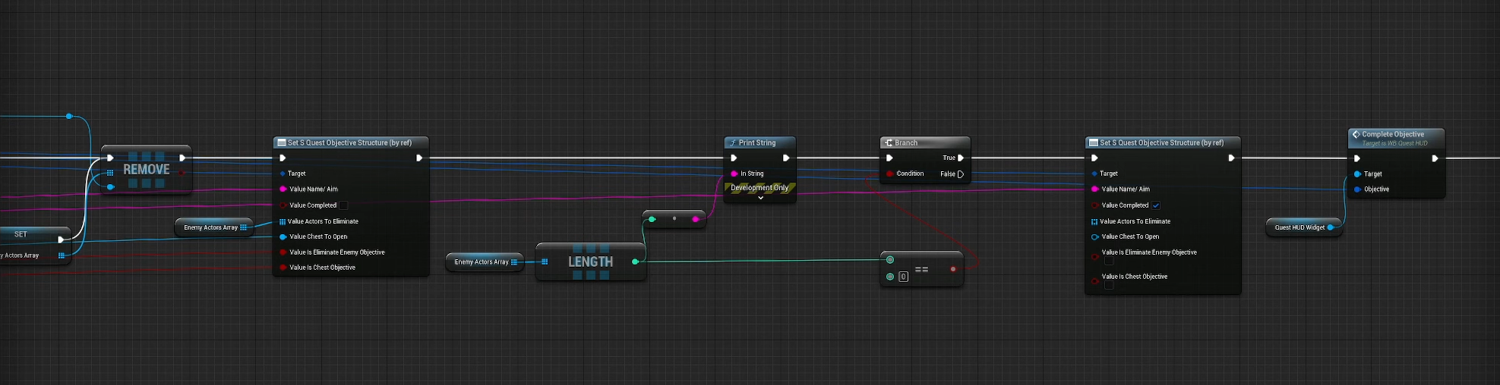Click Value Name/ Aim pin on the Set S Quest node wired to Complete Objective
Image resolution: width=1500 pixels, height=385 pixels.
pos(1094,189)
